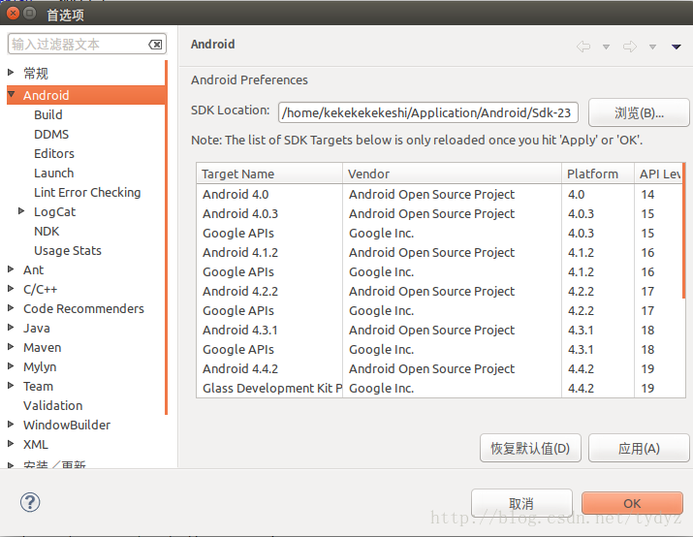Sort by Platform column header

click(x=598, y=174)
